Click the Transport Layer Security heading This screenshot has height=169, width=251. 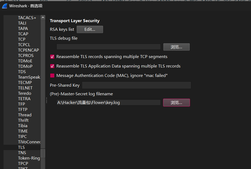(x=75, y=21)
